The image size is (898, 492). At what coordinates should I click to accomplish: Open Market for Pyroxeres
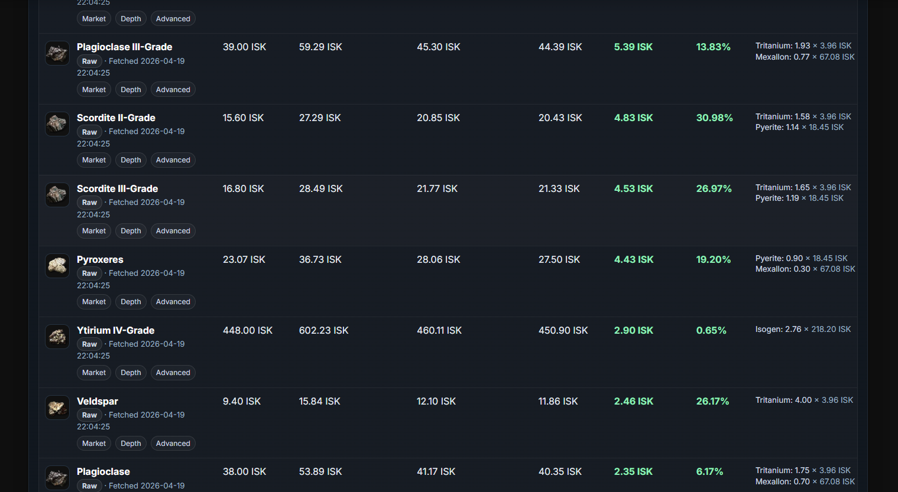point(94,302)
